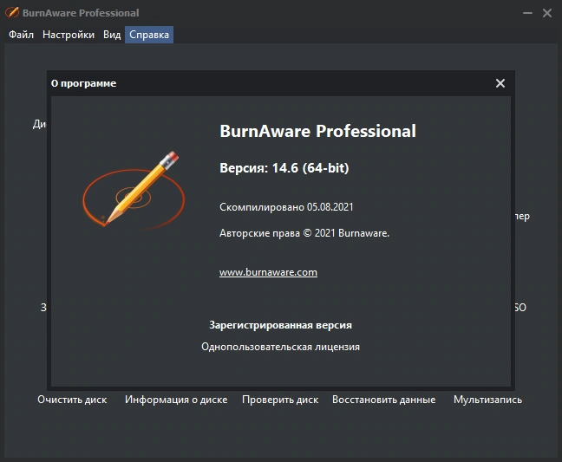Click the Версия: 14.6 (64-bit) text
Screen dimensions: 562x462
(284, 168)
